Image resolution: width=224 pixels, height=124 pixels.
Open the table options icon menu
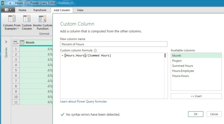(x=16, y=43)
